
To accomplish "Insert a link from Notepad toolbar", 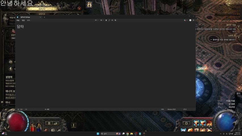I will pyautogui.click(x=112, y=20).
